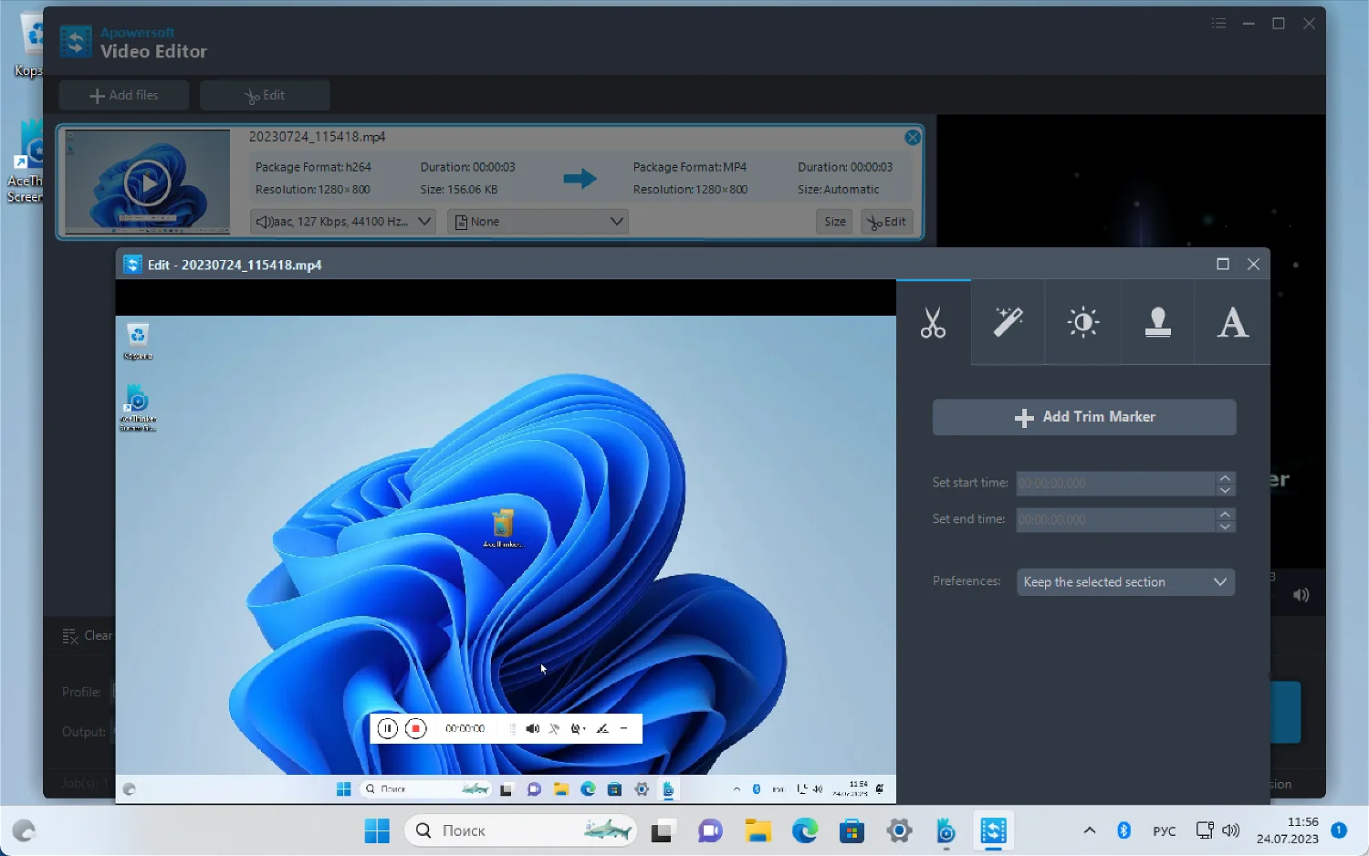1369x856 pixels.
Task: Click the Edit button in file row
Action: pyautogui.click(x=887, y=222)
